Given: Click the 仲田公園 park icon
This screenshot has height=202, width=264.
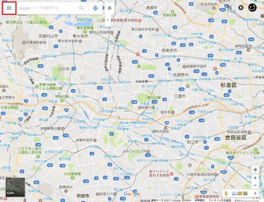Looking at the screenshot, I should pos(62,100).
